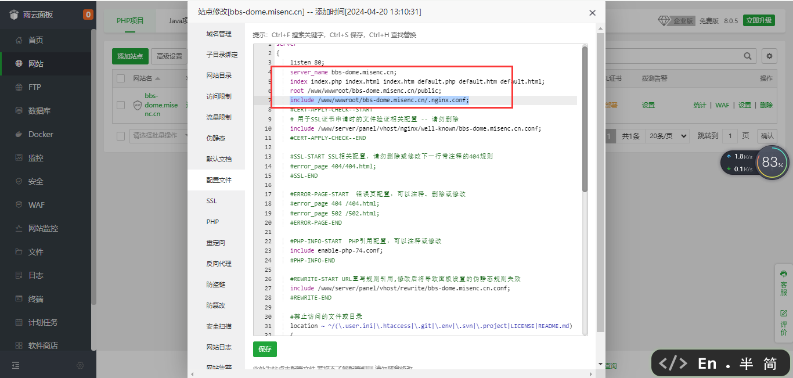Click the 83% memory usage circle

point(772,162)
